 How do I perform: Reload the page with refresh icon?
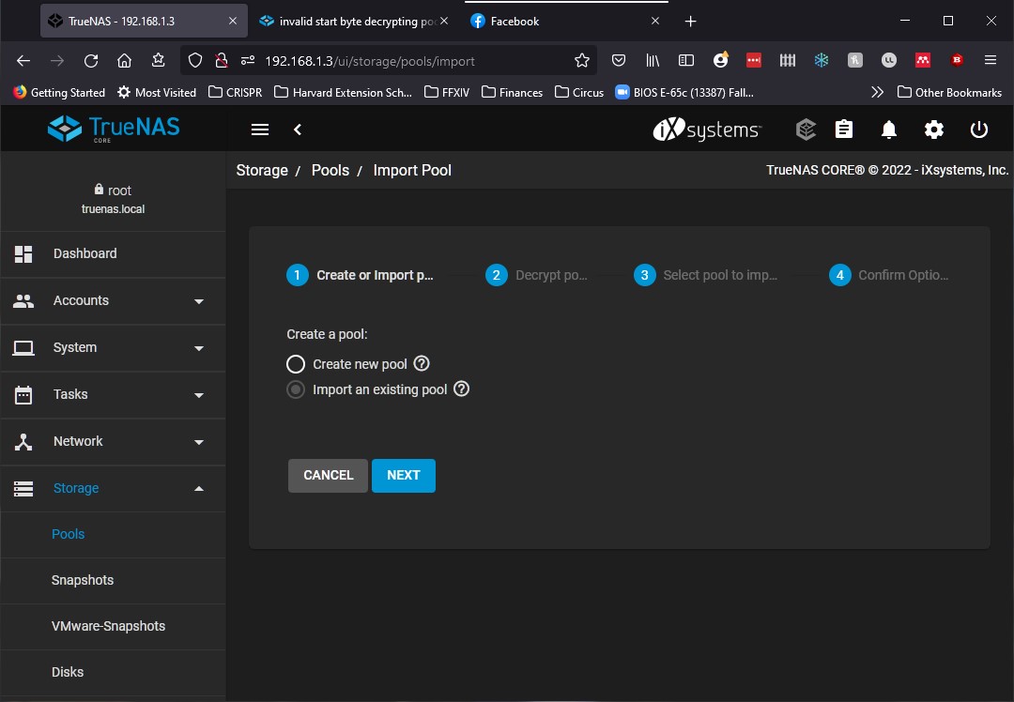coord(91,61)
